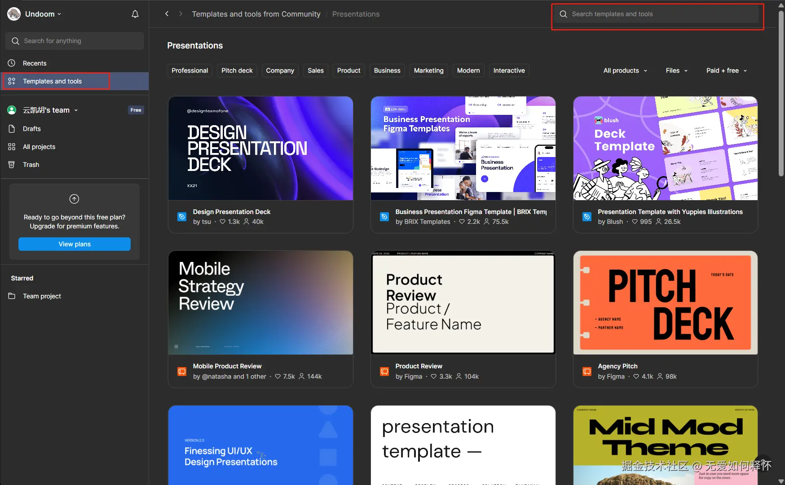Click Mobile Product Review slides icon
The image size is (785, 485).
[x=182, y=371]
